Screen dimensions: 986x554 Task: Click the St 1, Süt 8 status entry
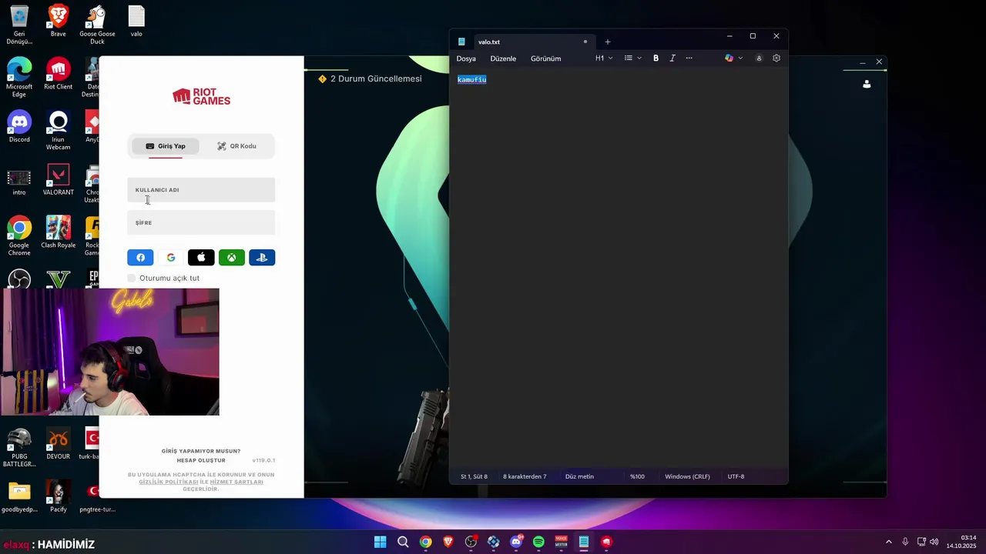(474, 476)
